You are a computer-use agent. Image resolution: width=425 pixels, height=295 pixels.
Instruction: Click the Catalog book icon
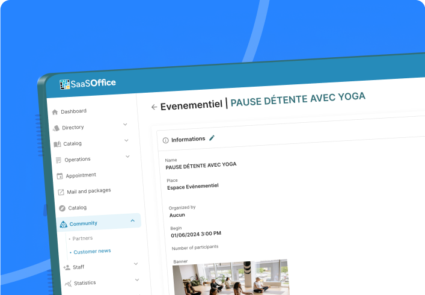point(57,144)
